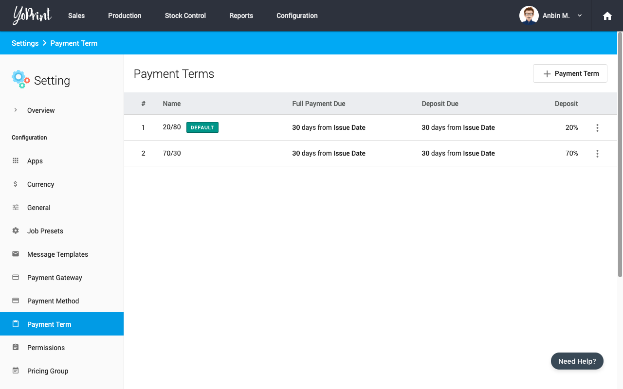Image resolution: width=623 pixels, height=389 pixels.
Task: Open Overview in sidebar
Action: tap(41, 110)
